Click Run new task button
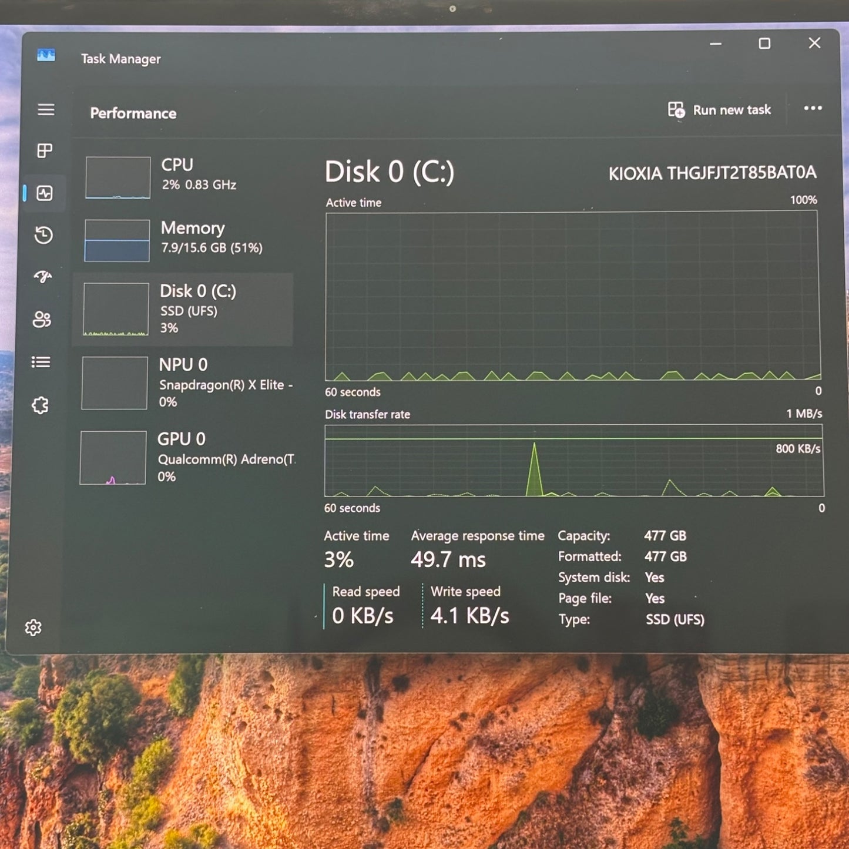The image size is (849, 849). (x=720, y=110)
